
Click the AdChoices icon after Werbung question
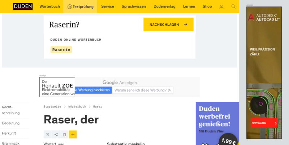[x=169, y=90]
